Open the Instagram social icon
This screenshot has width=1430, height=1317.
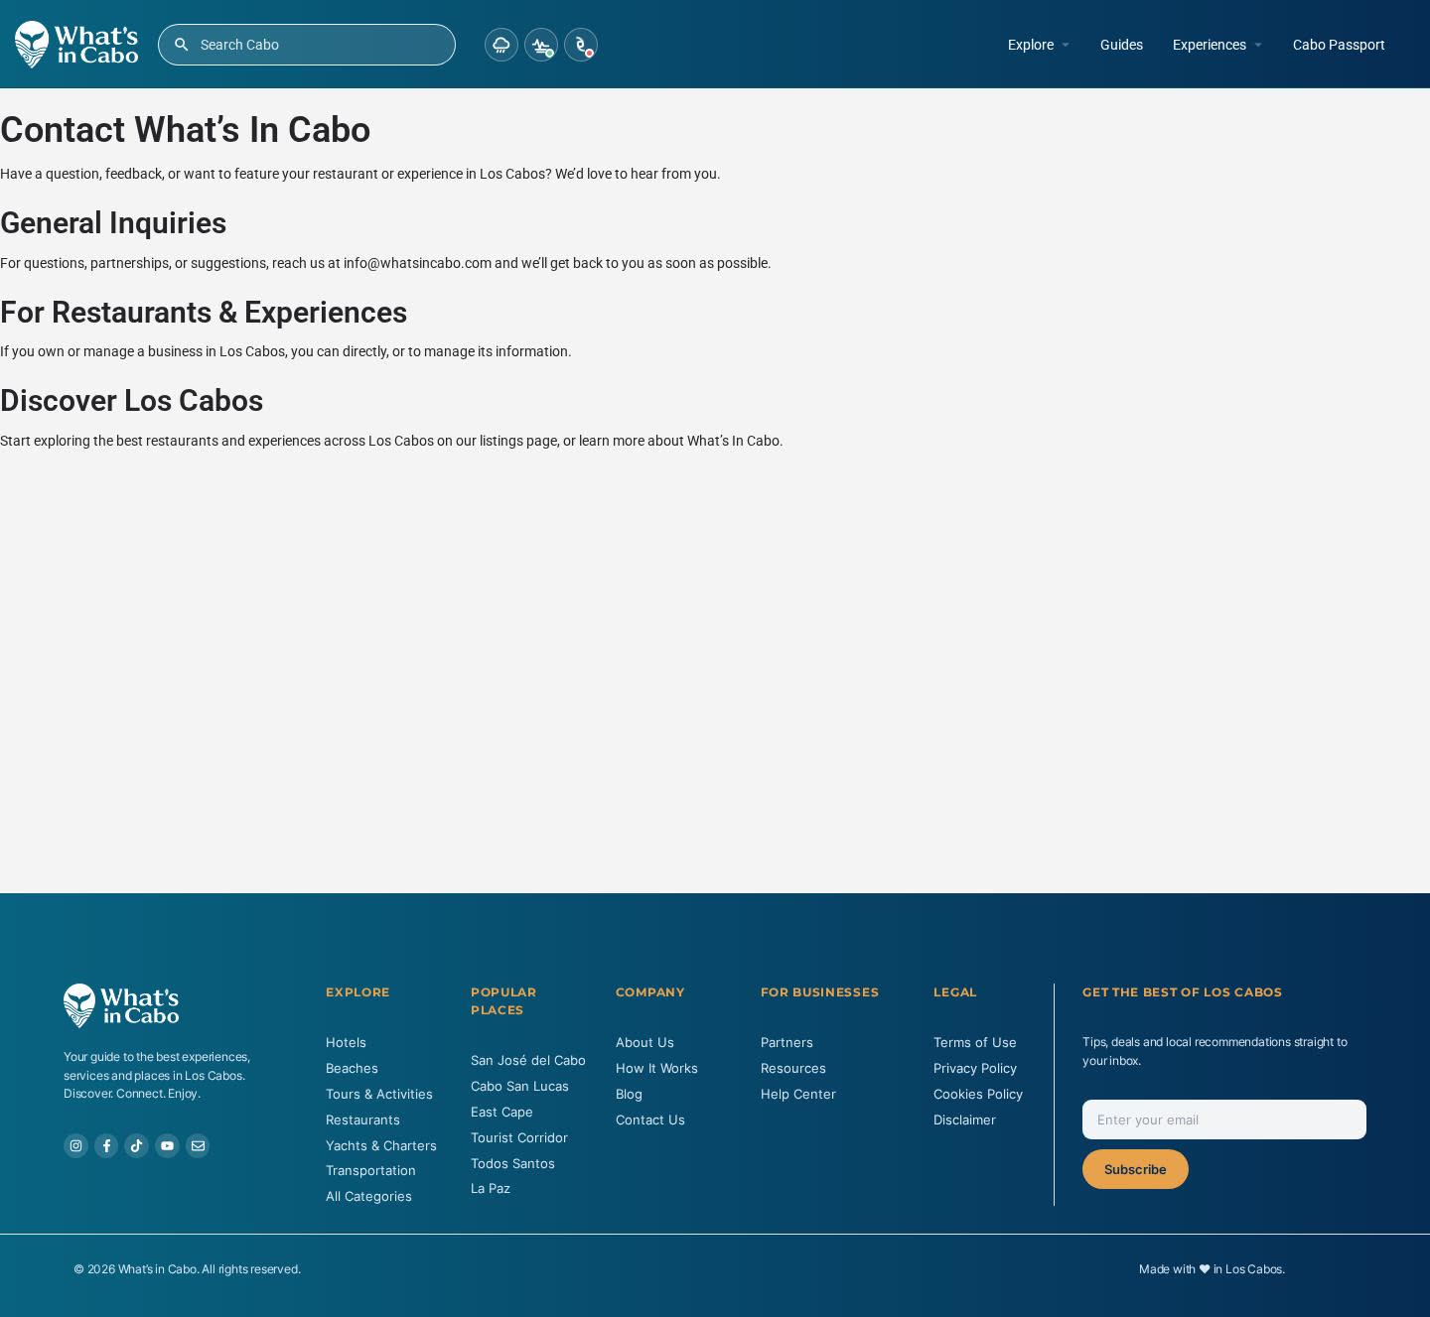[75, 1145]
